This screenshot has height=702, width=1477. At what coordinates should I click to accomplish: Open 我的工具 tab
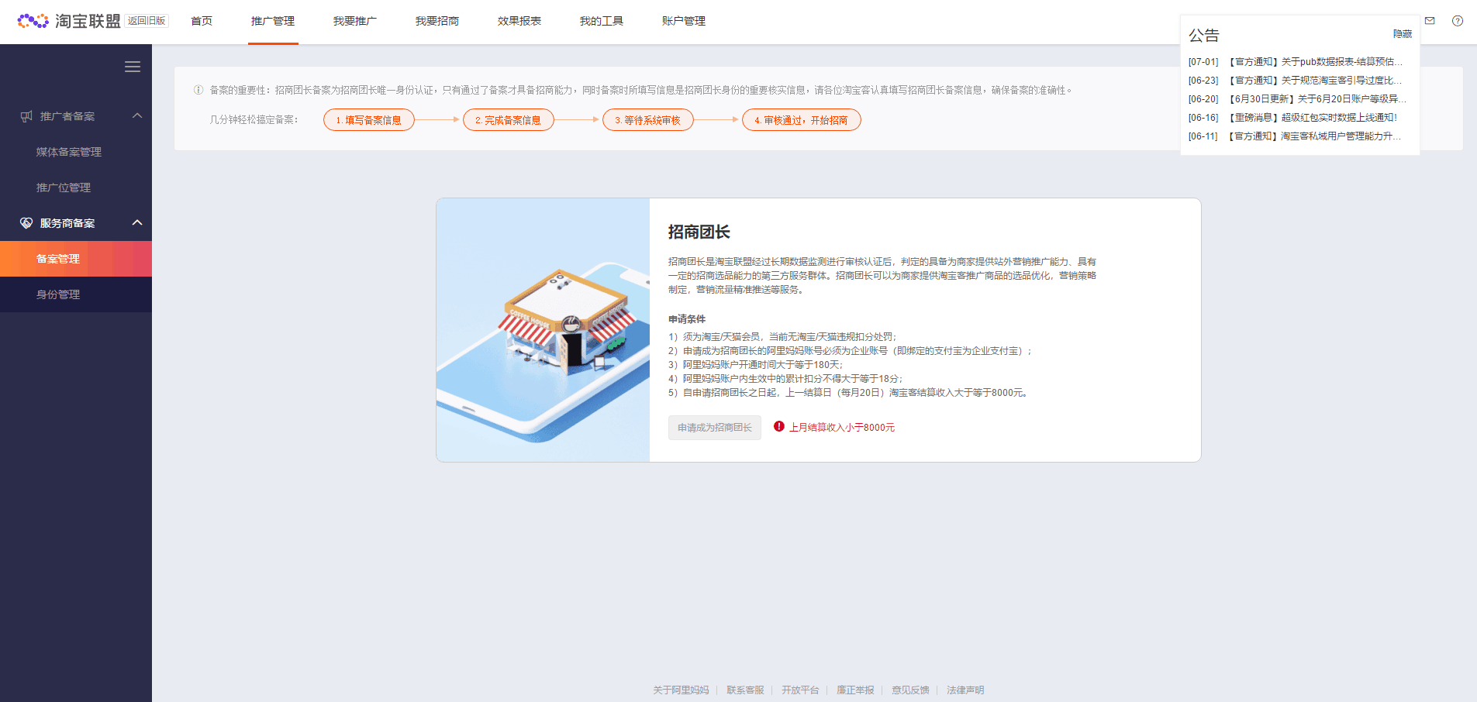[602, 21]
